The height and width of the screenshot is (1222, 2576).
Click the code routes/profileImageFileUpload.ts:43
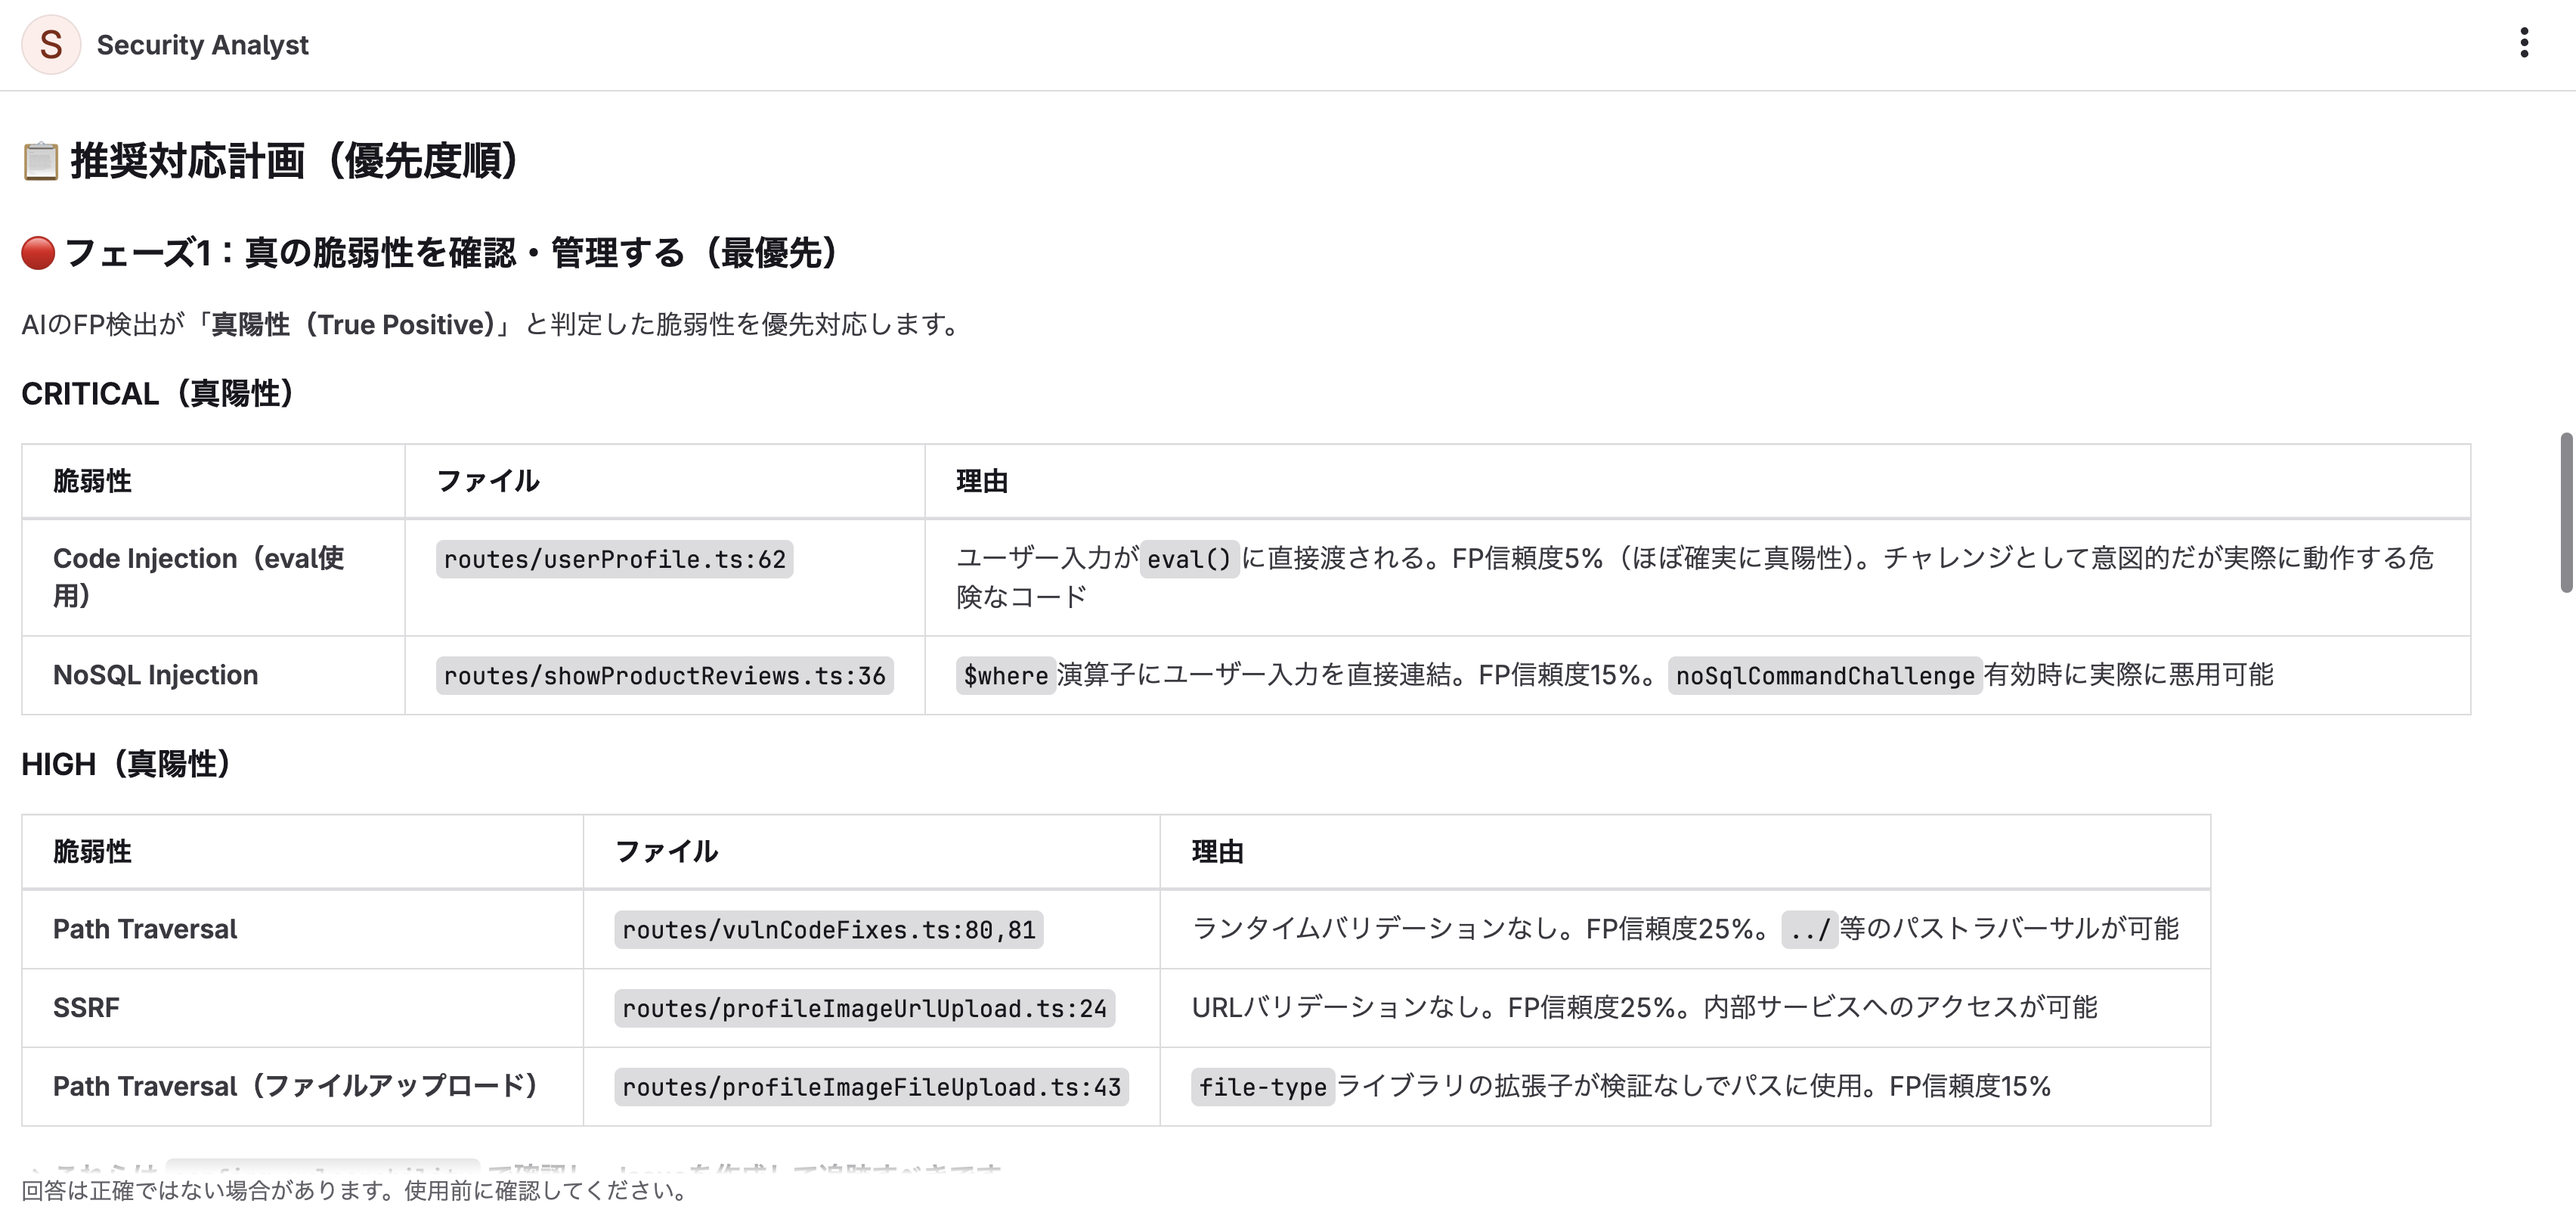(871, 1087)
